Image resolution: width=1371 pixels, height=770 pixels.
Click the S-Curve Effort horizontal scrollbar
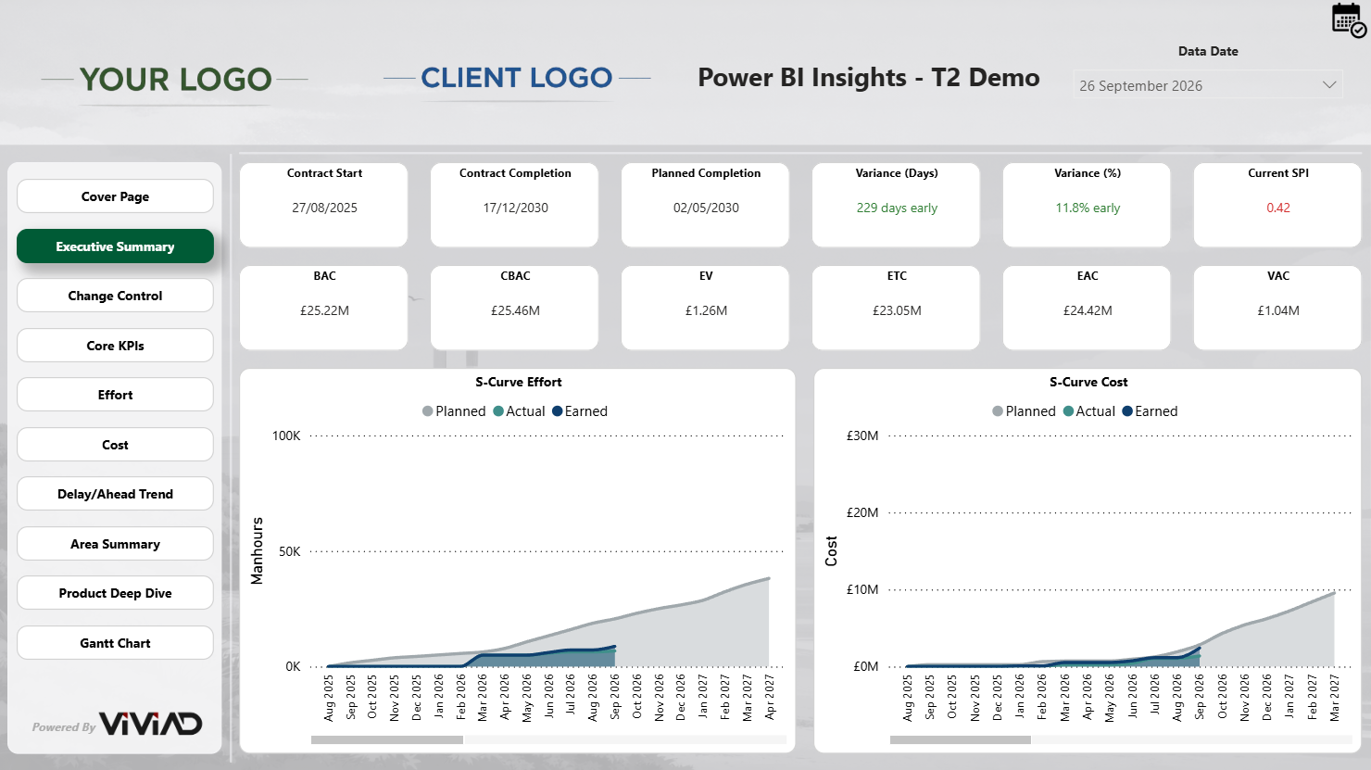[x=387, y=739]
